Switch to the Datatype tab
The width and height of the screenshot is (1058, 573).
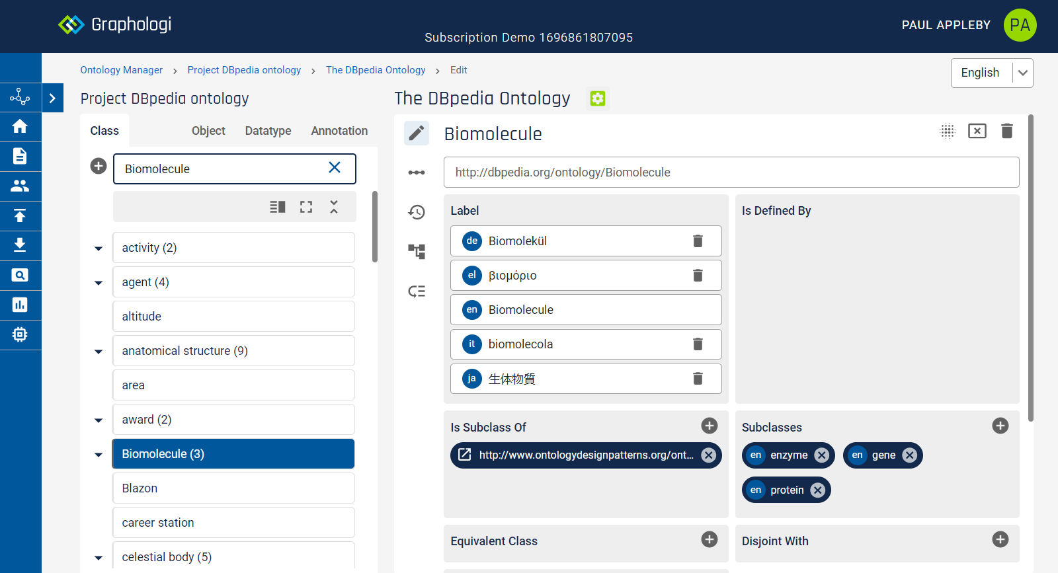tap(268, 131)
